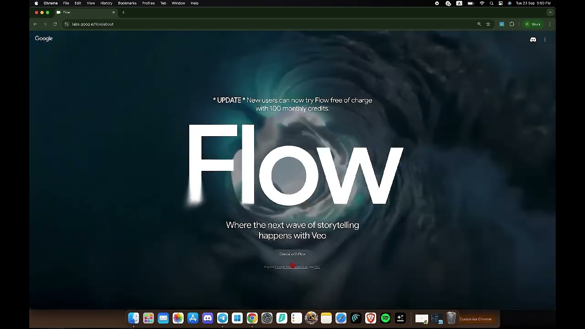Open Spotlight search in menu bar
Image resolution: width=585 pixels, height=329 pixels.
[491, 3]
